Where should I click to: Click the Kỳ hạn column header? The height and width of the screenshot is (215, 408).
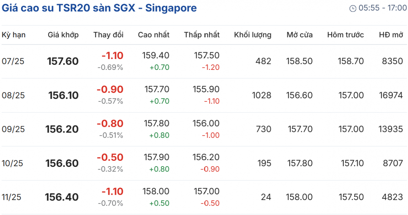14,35
